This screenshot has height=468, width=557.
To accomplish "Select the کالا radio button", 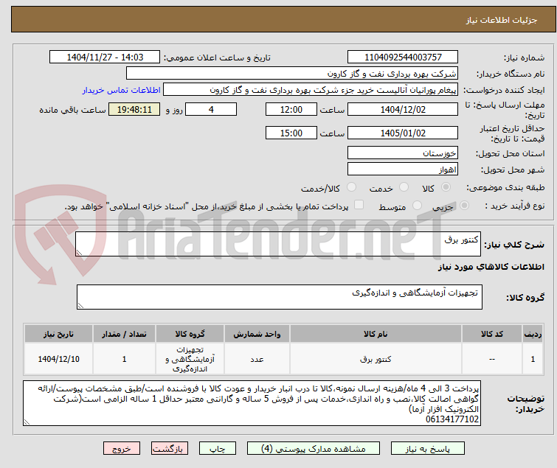I will pyautogui.click(x=446, y=187).
